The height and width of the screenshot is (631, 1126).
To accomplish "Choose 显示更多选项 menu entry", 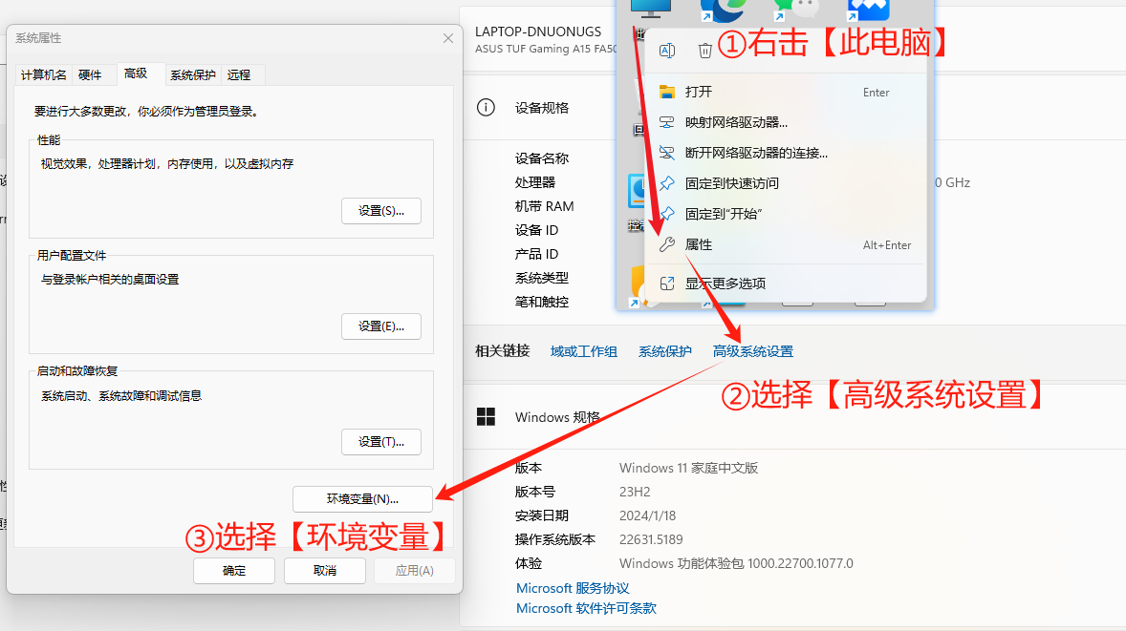I will 786,284.
